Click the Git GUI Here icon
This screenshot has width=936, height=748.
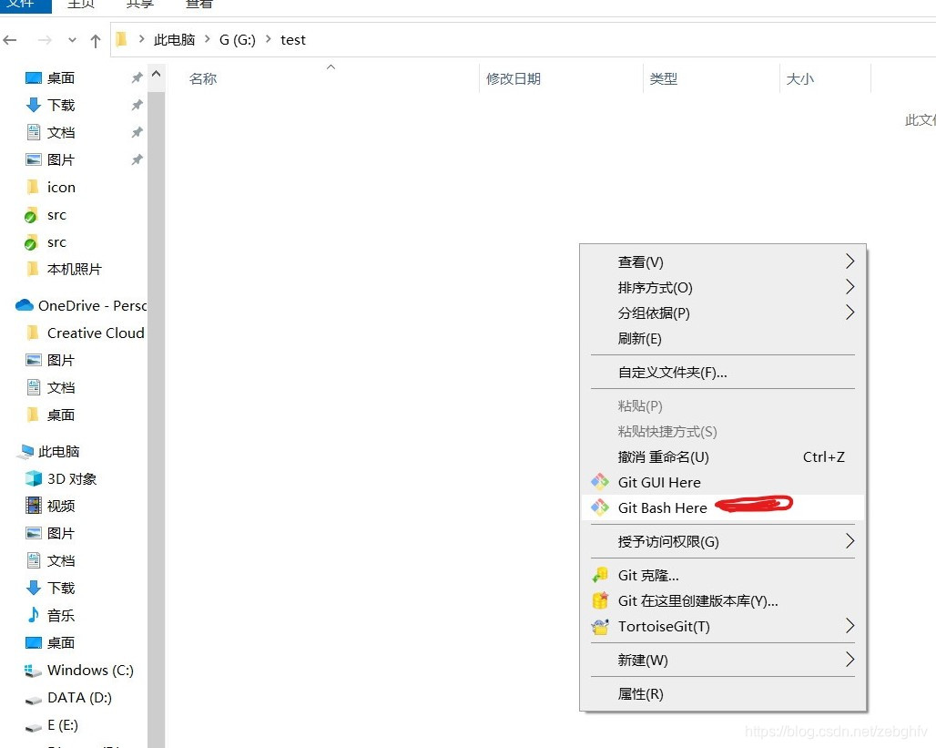pyautogui.click(x=600, y=482)
